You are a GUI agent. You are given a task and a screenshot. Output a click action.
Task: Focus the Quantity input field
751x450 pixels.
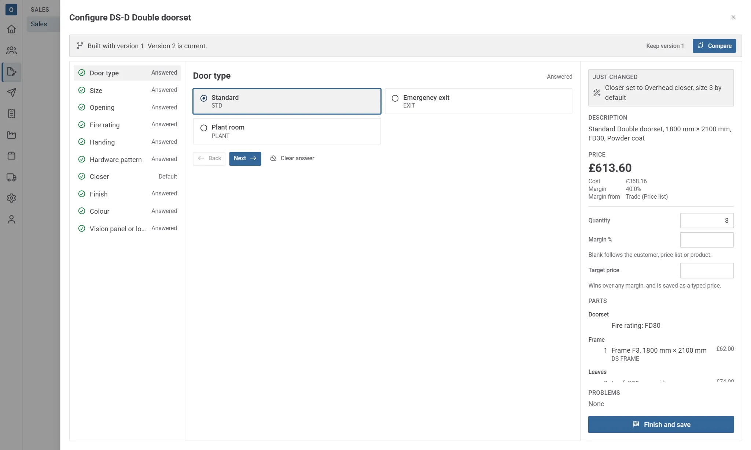coord(707,221)
